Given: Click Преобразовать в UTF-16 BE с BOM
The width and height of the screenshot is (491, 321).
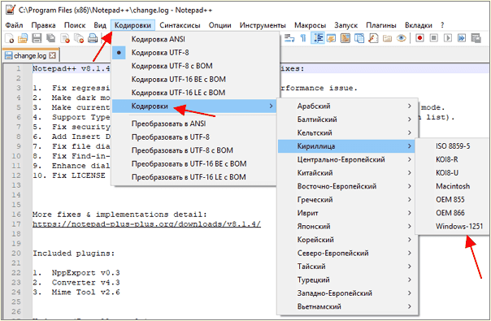Looking at the screenshot, I should point(194,164).
